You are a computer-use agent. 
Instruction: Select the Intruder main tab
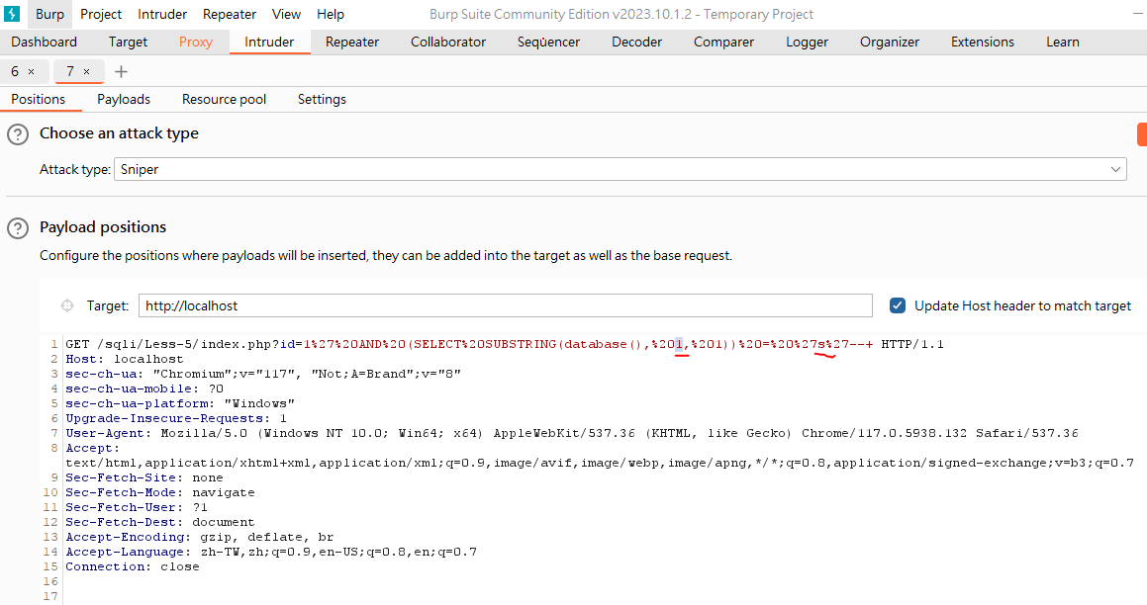pos(269,43)
